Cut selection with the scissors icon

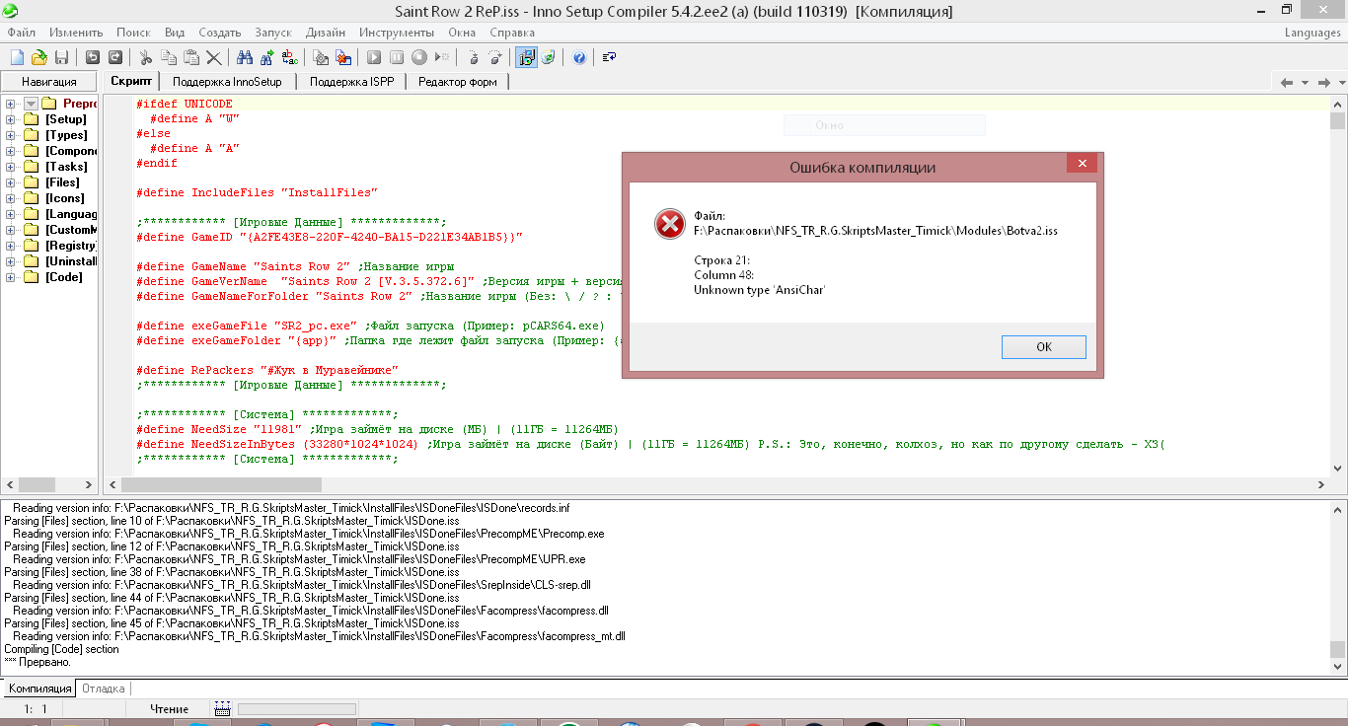coord(145,57)
